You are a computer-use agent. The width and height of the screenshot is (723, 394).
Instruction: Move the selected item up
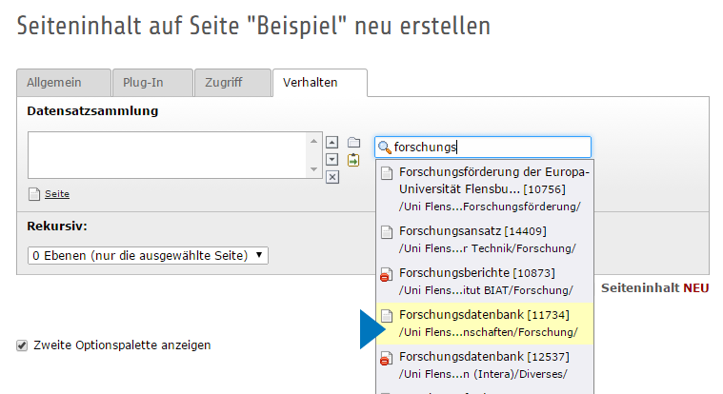click(332, 143)
